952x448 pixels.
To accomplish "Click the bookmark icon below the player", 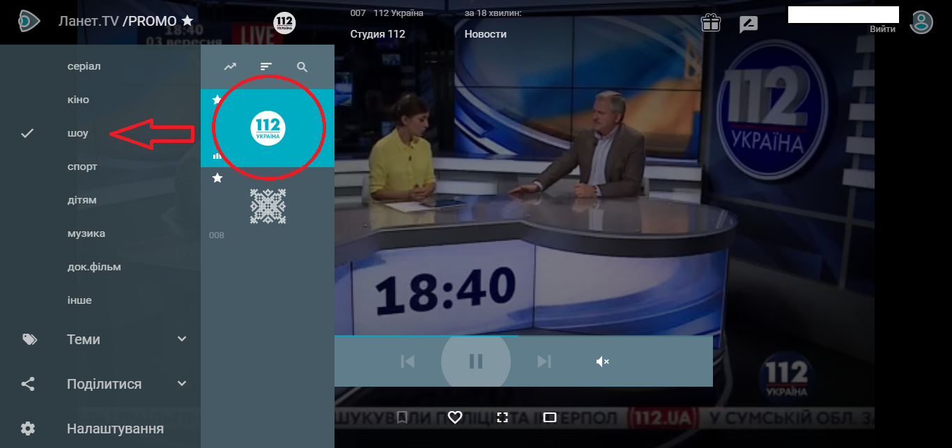I will (x=402, y=417).
